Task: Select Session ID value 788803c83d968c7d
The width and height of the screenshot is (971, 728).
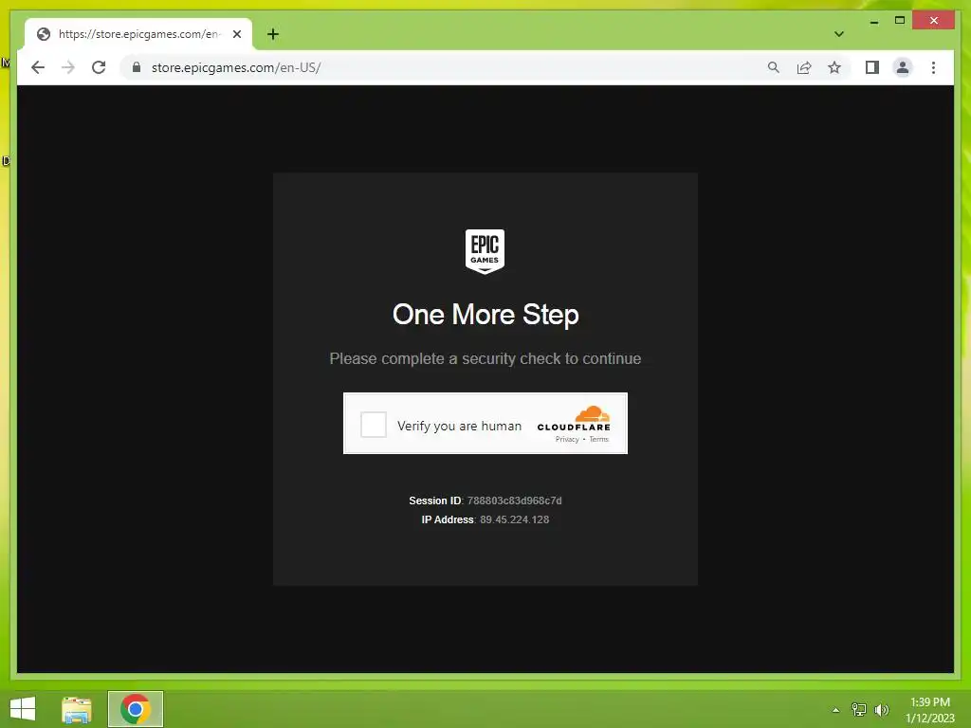Action: tap(514, 500)
